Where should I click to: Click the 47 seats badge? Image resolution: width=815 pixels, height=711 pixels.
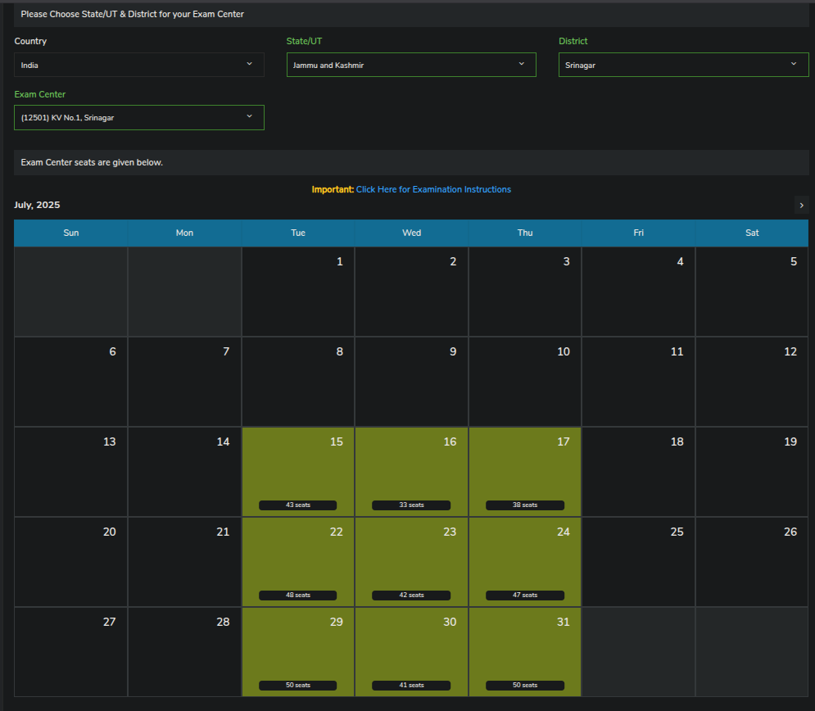coord(525,596)
